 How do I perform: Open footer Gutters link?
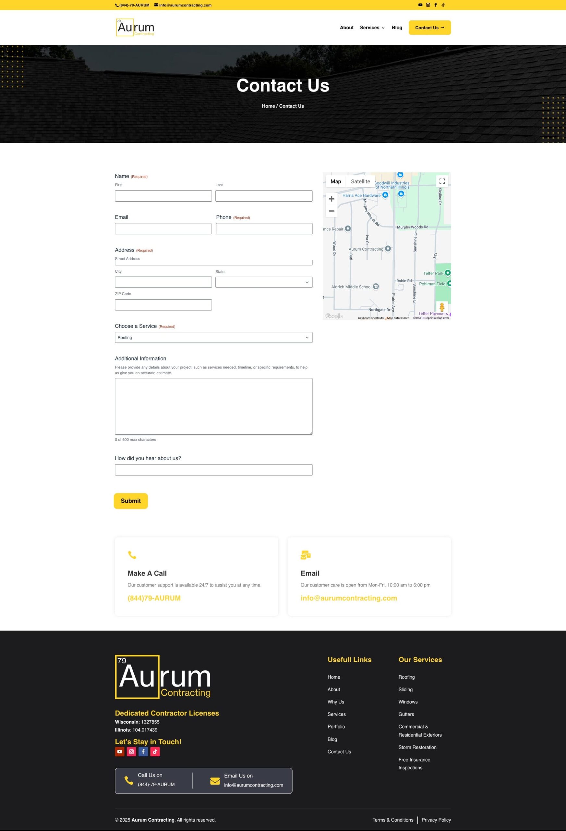tap(406, 714)
